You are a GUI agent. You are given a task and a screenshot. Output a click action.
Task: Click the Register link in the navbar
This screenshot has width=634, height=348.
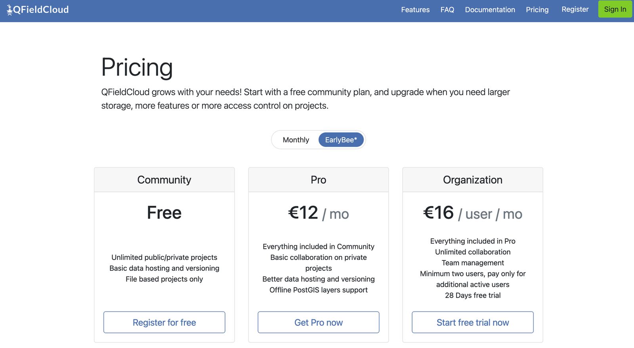point(575,9)
